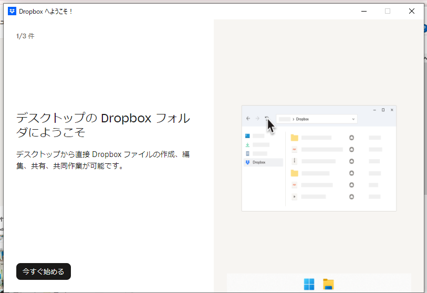The image size is (427, 293).
Task: Minimize the Dropbox welcome window
Action: 364,11
